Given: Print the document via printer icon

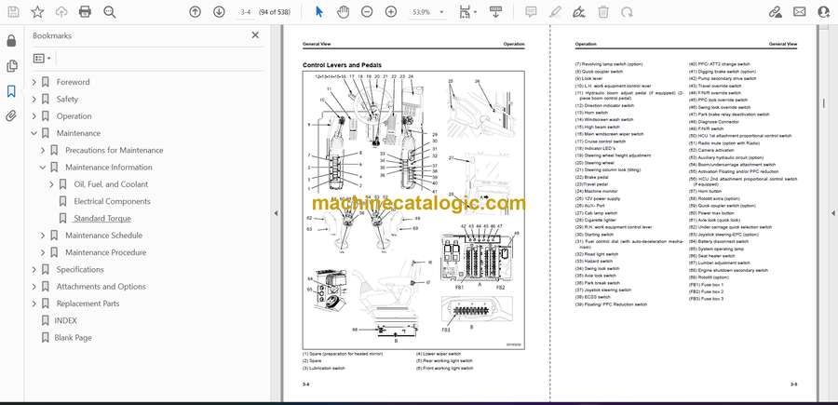Looking at the screenshot, I should 85,12.
